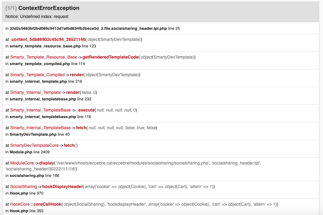Click the content_5db86902c45c94_26521146 function link
This screenshot has width=323, height=215.
(48, 39)
